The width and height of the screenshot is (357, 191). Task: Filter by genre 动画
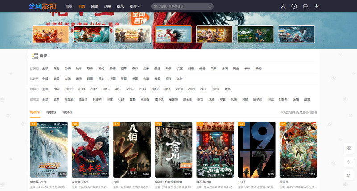point(169,69)
